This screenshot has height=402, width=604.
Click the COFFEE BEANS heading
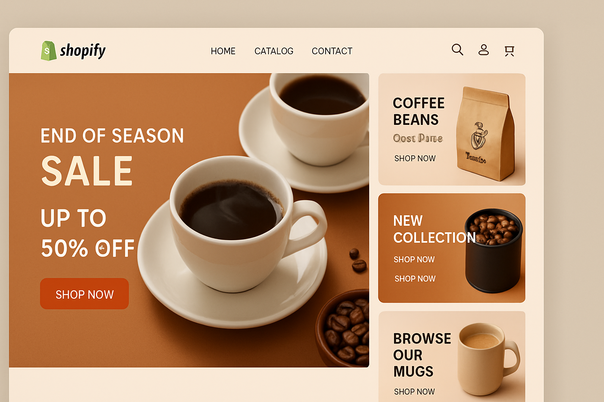pos(419,111)
